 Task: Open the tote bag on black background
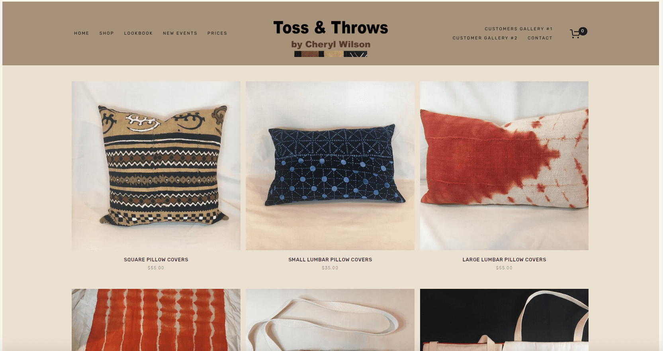(x=504, y=320)
